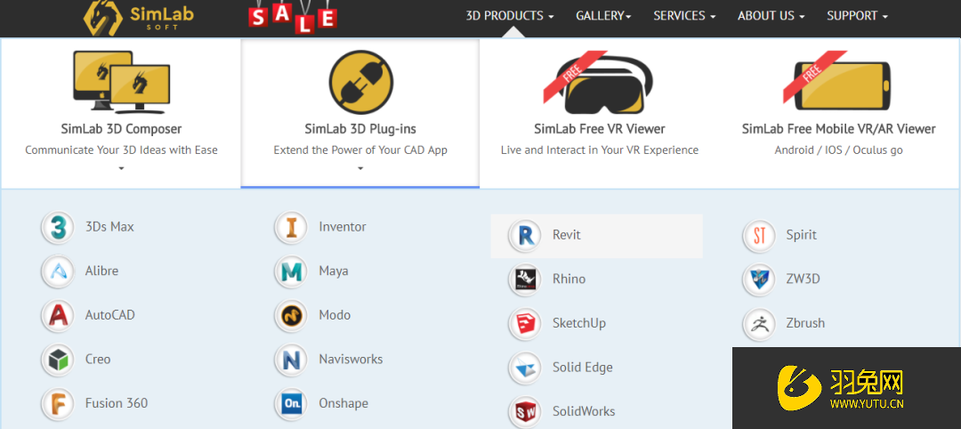This screenshot has width=961, height=429.
Task: Open the Revit link
Action: click(x=566, y=235)
